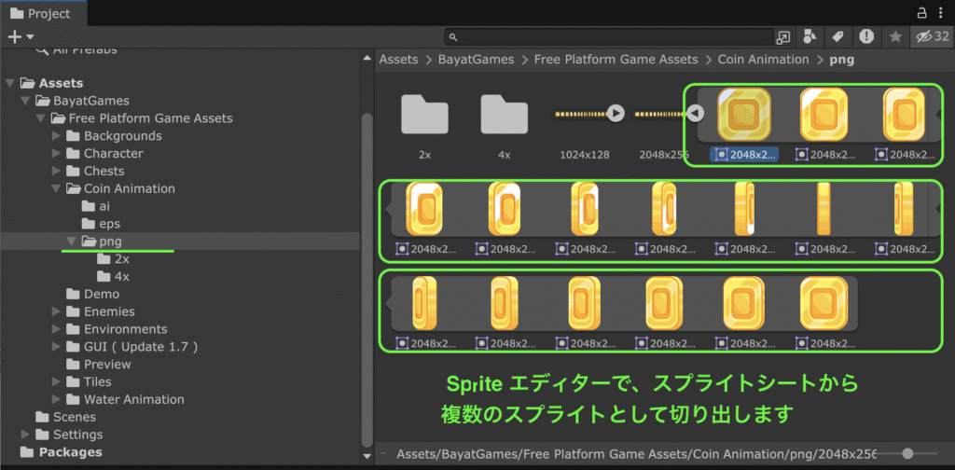Open the plus Create dropdown
This screenshot has width=955, height=470.
[21, 36]
